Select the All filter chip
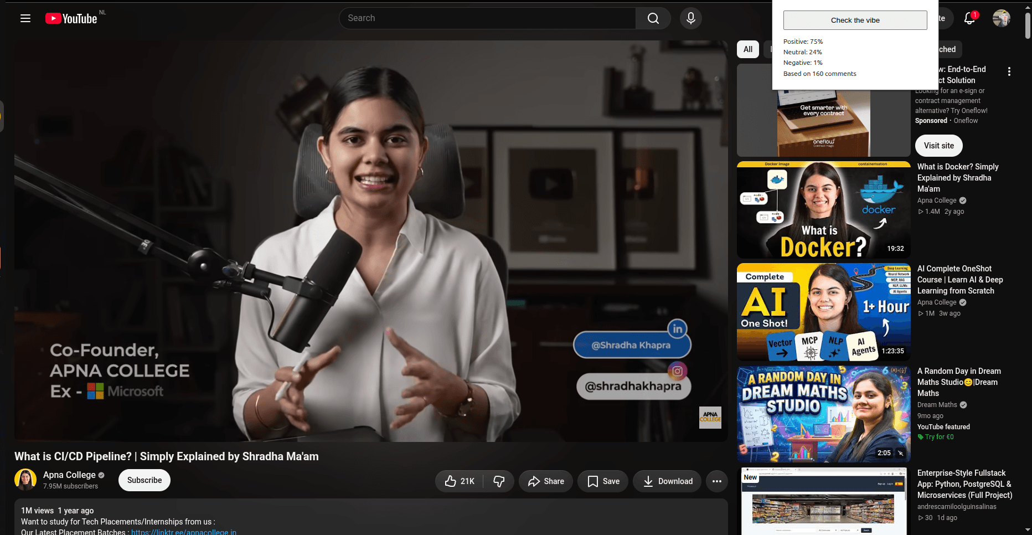The width and height of the screenshot is (1032, 535). click(x=748, y=49)
